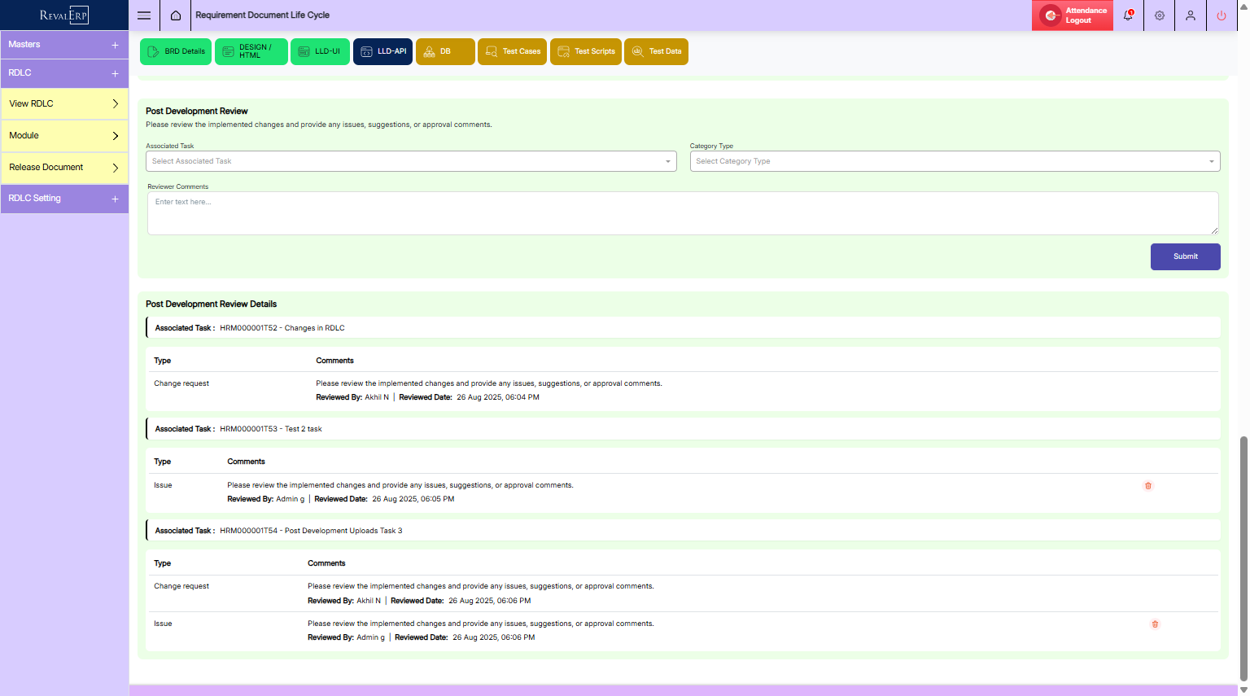Open the Select Category Type dropdown
Image resolution: width=1250 pixels, height=696 pixels.
pyautogui.click(x=955, y=161)
